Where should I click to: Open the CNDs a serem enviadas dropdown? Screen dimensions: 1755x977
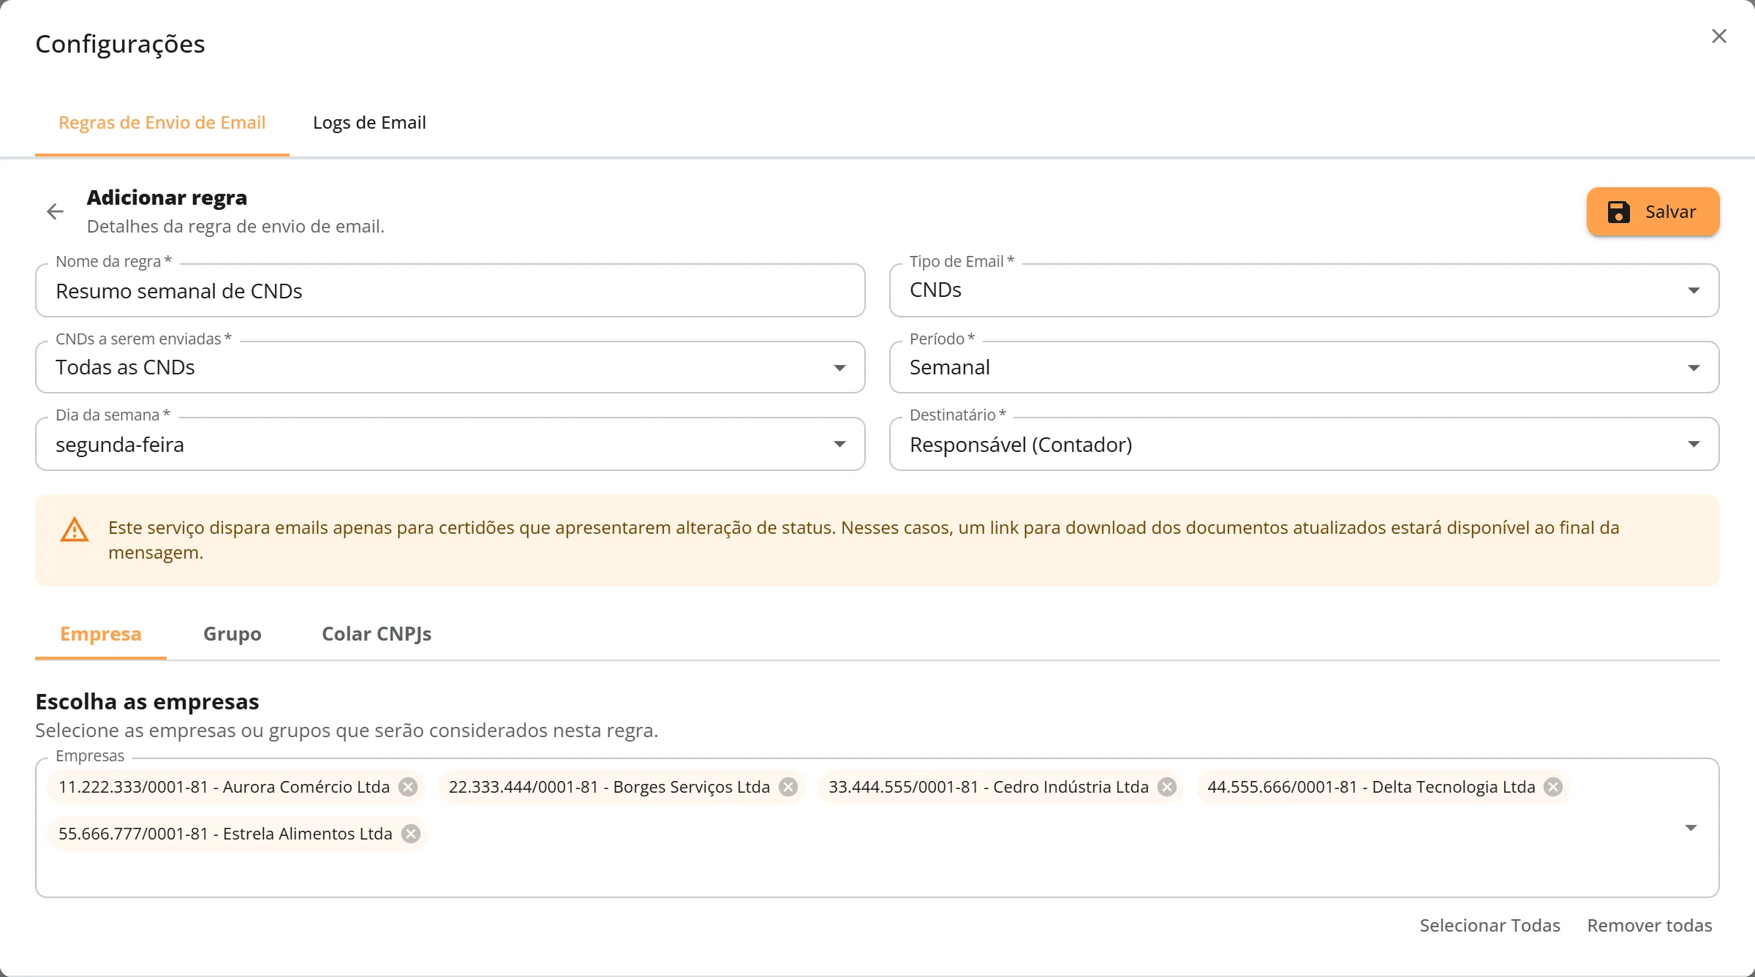point(450,367)
